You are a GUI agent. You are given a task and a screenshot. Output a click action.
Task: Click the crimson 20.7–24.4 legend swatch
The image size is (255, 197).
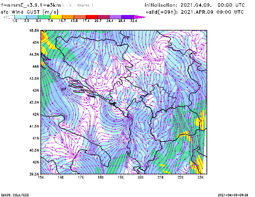[104, 17]
